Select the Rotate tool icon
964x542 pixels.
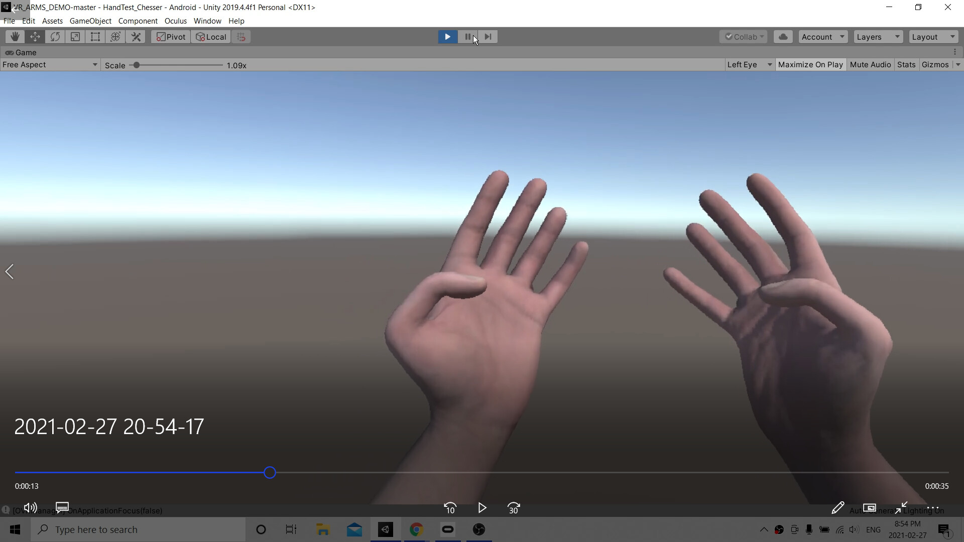[x=55, y=37]
